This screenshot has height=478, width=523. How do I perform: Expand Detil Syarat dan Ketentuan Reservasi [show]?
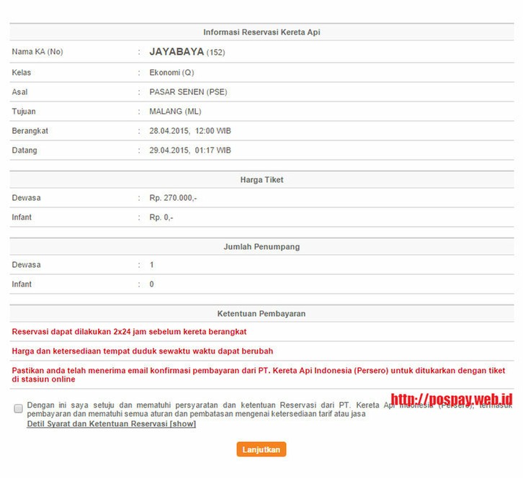coord(111,424)
